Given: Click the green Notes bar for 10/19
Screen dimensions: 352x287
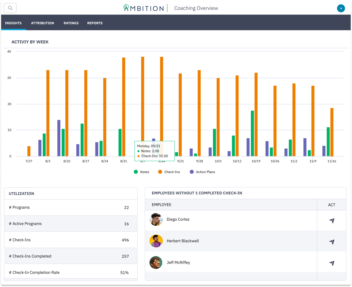Looking at the screenshot, I should tap(252, 133).
